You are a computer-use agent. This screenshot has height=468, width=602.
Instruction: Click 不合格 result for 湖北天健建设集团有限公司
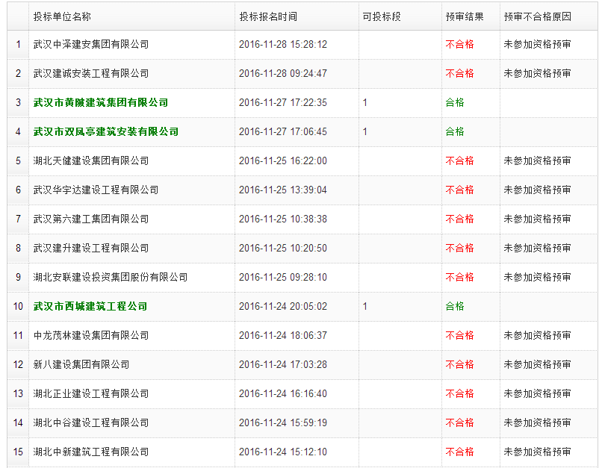(x=459, y=160)
